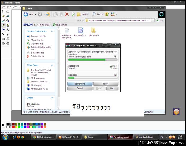This screenshot has width=186, height=146.
Task: Click the Photo Print icon in EPSON bar
Action: 54,25
